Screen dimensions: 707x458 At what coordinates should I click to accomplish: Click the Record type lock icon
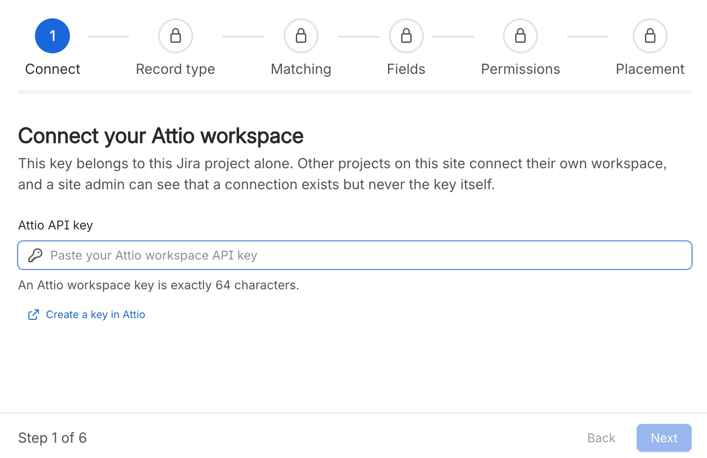click(x=176, y=36)
